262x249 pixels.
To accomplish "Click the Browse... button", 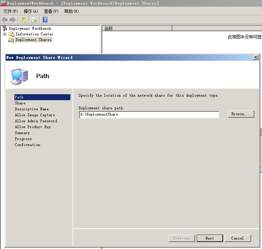I will coord(241,114).
